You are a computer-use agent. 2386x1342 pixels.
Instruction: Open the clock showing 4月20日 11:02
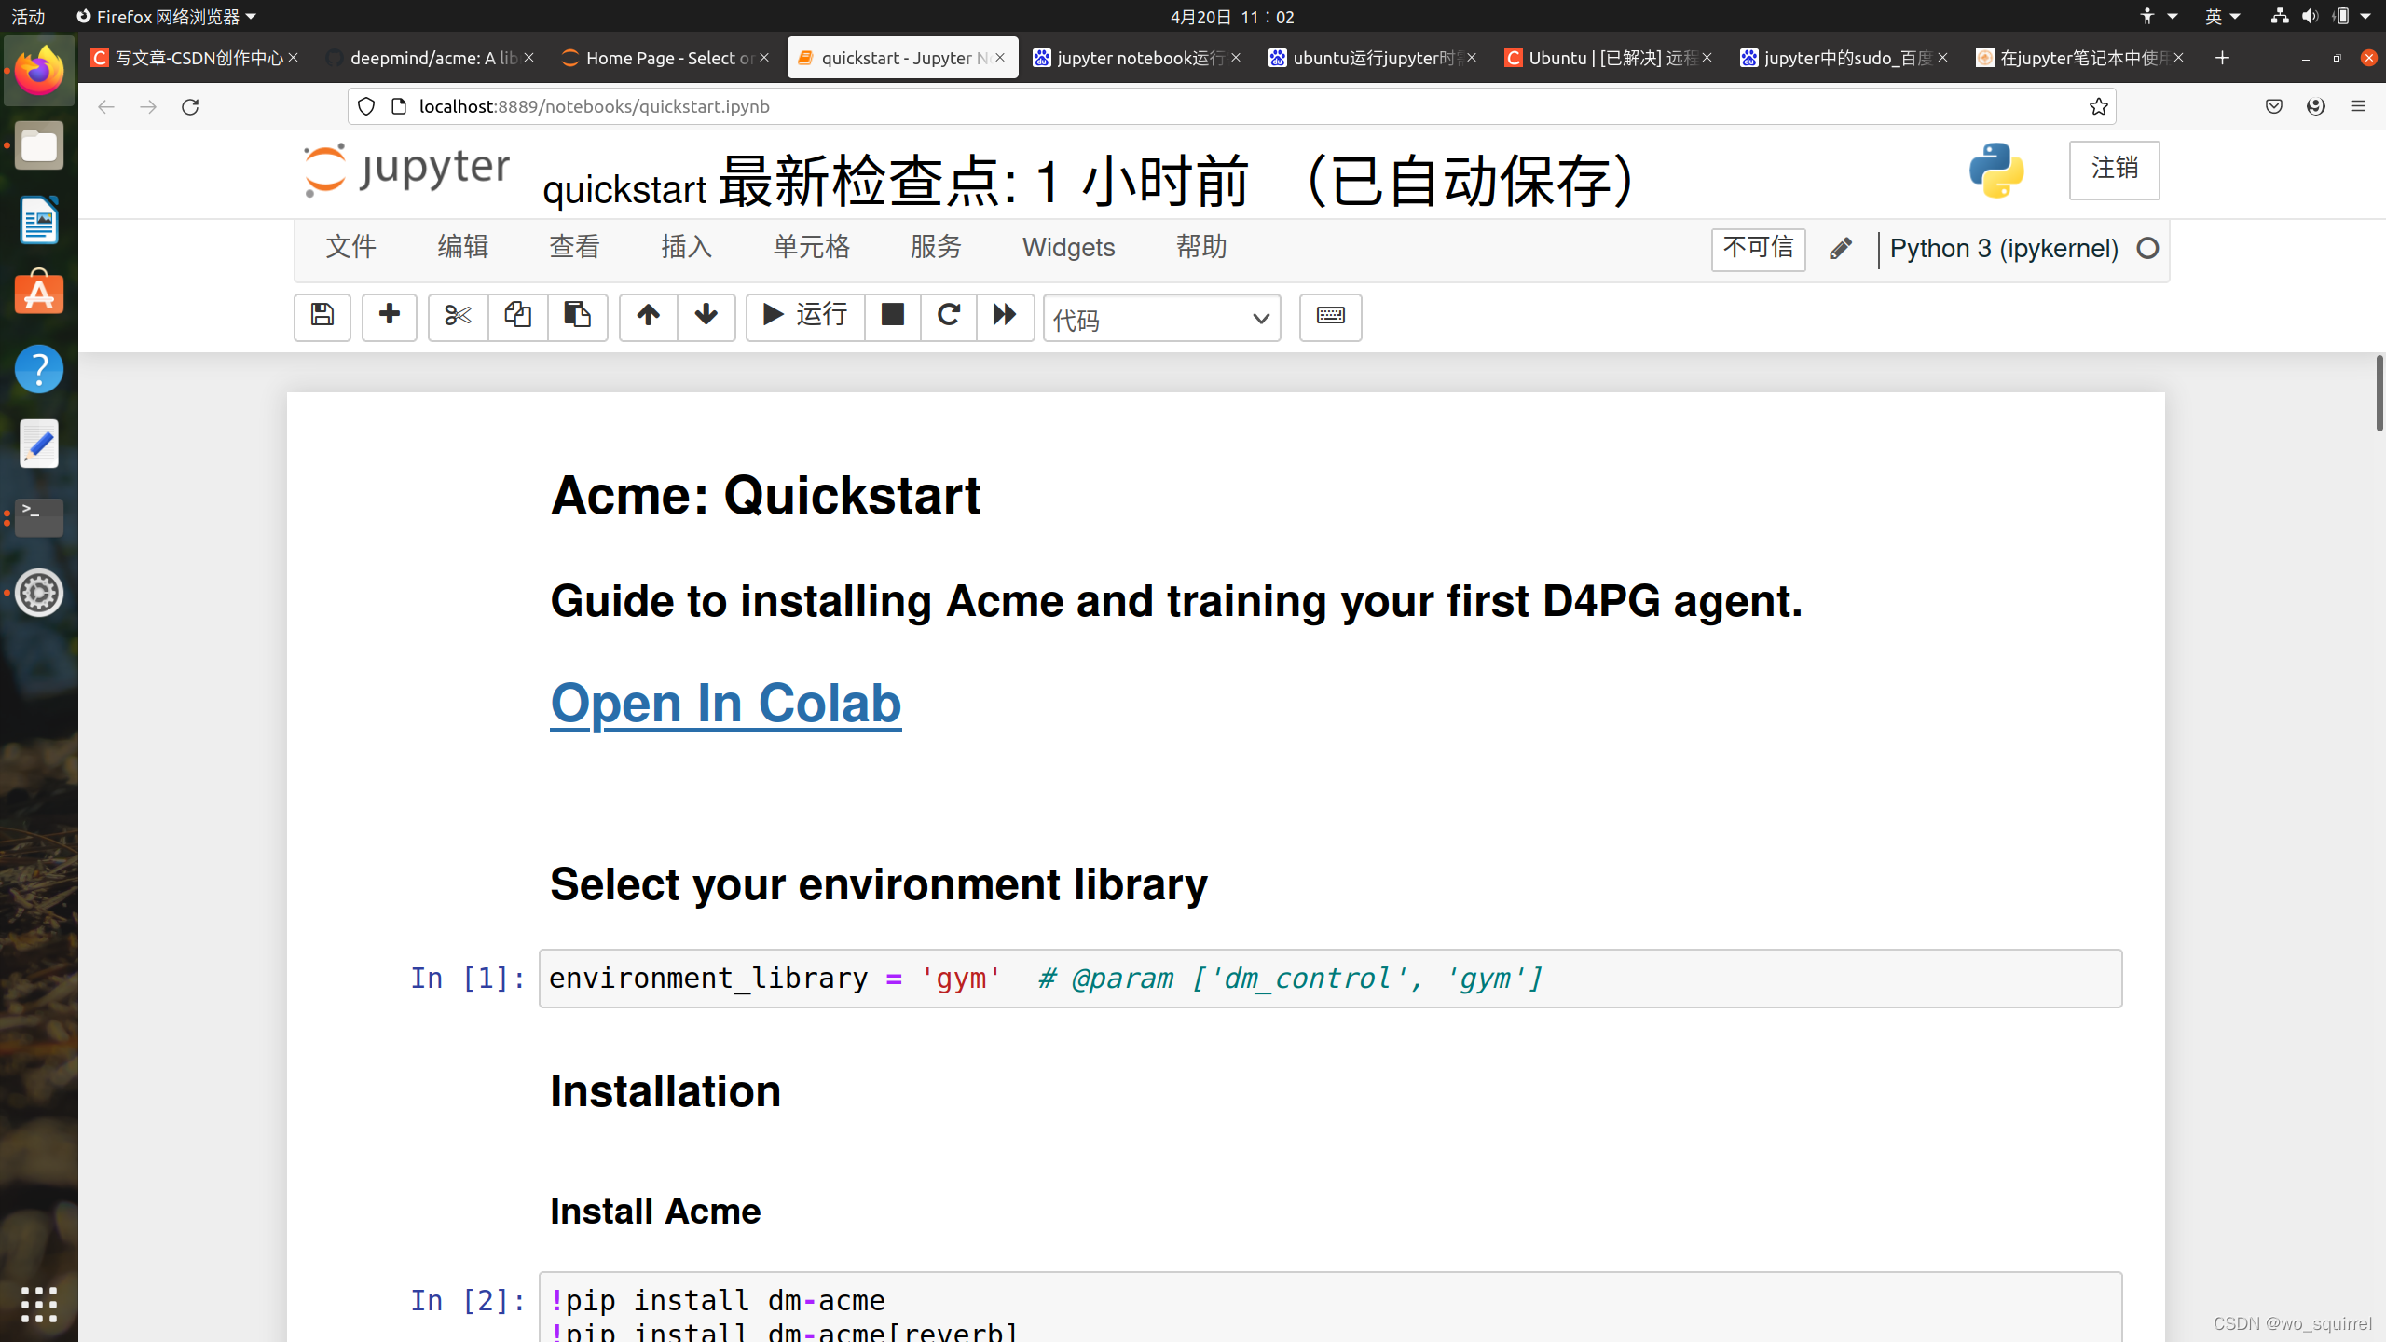[1232, 17]
